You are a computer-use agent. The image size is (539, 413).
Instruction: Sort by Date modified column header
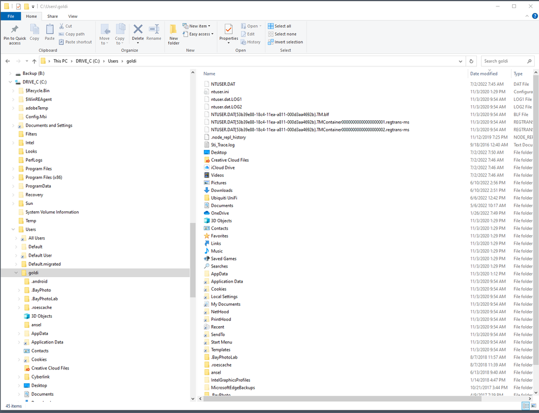[483, 73]
